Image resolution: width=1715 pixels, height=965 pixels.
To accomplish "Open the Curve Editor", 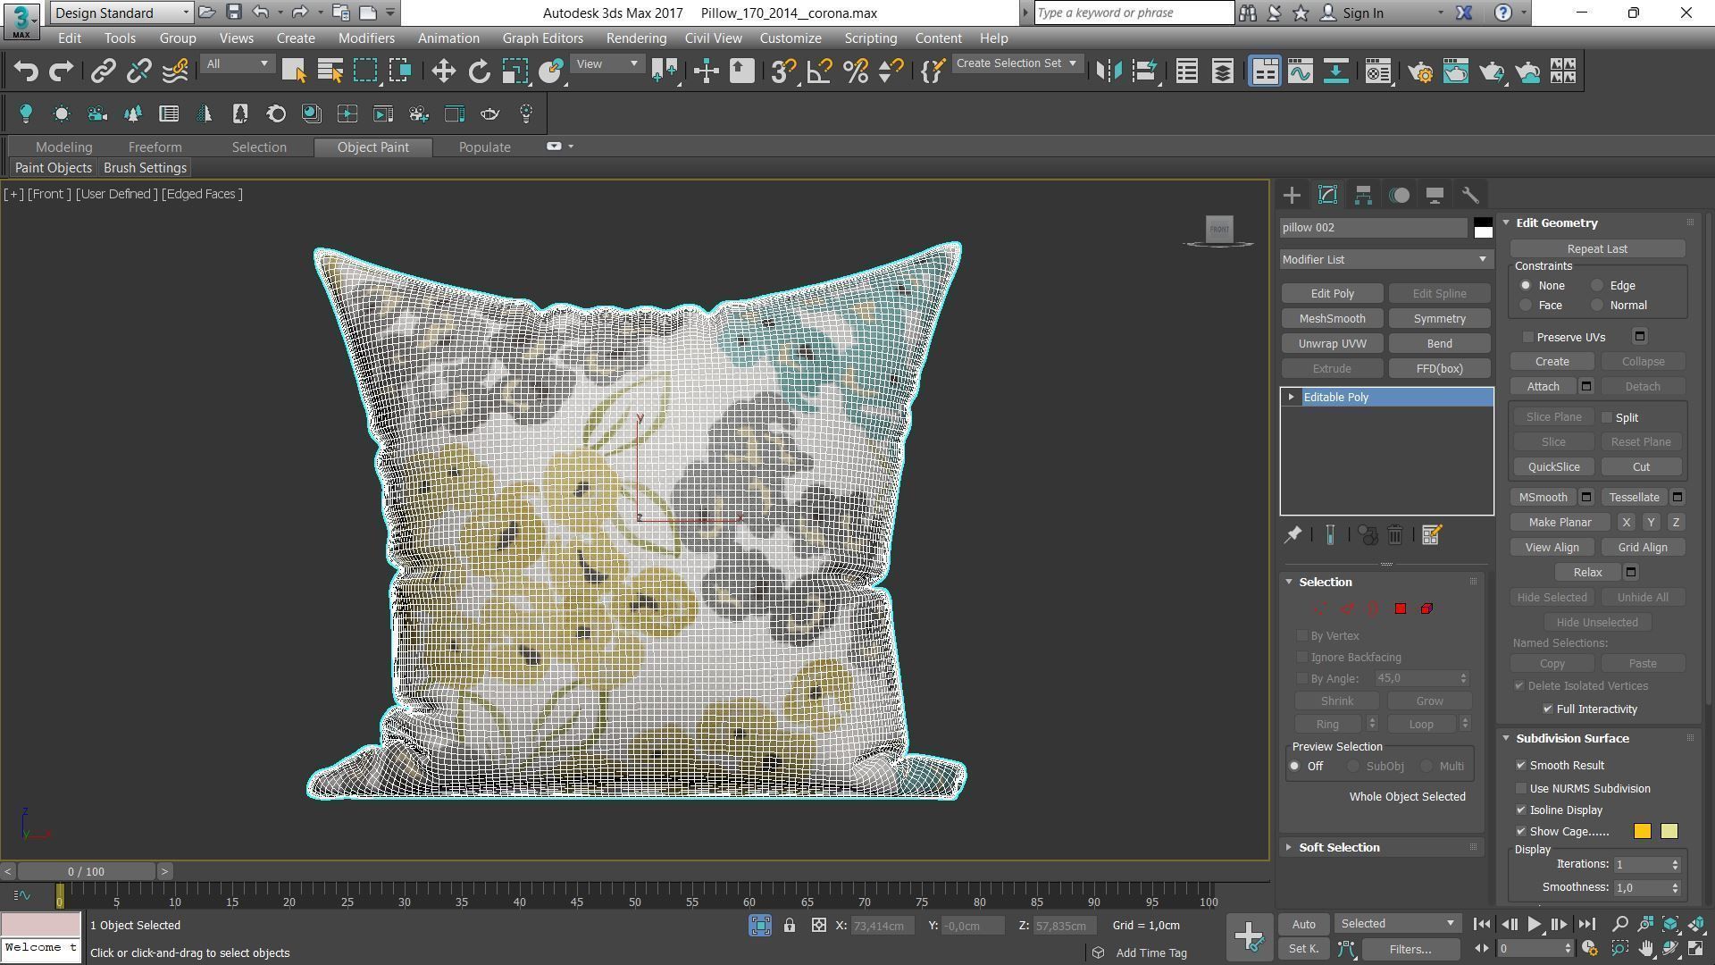I will pyautogui.click(x=1300, y=71).
